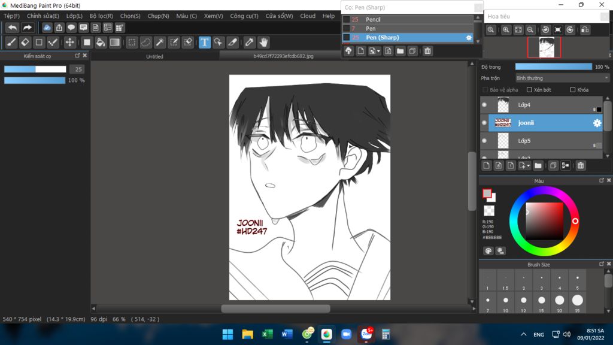Enable the Xén bớt checkbox

click(x=529, y=90)
